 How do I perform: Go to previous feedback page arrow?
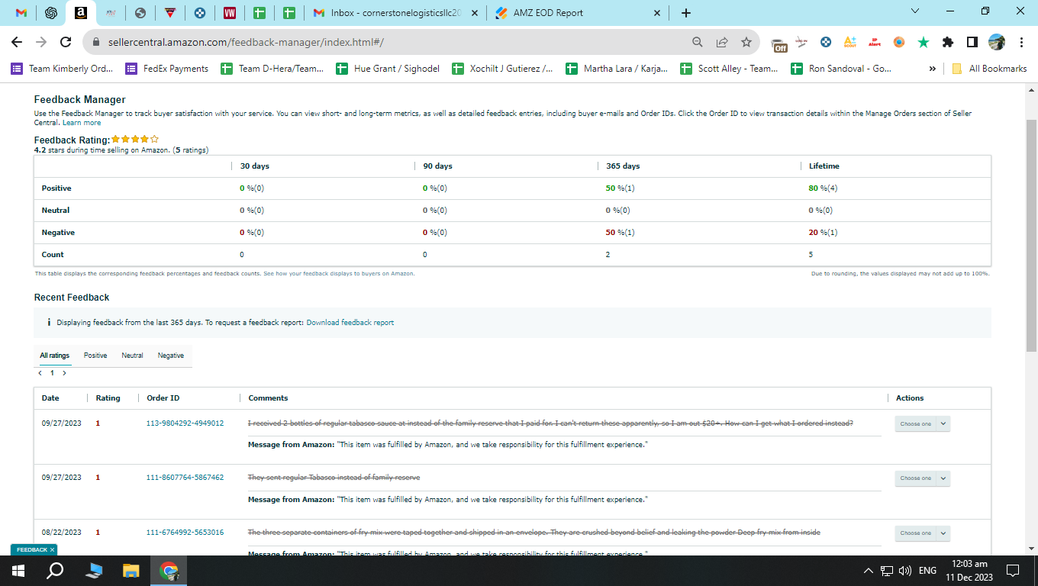coord(40,373)
